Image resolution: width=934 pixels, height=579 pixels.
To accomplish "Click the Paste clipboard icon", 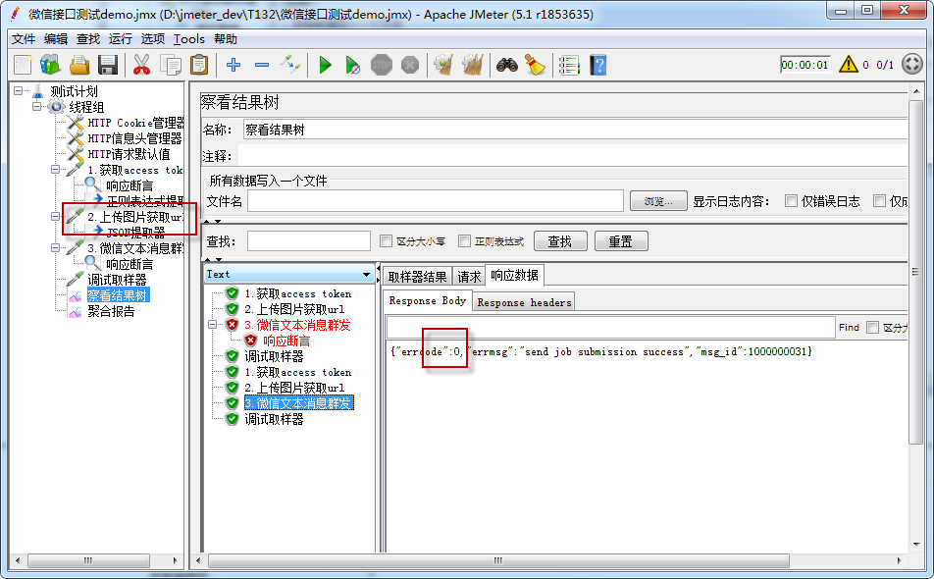I will [199, 65].
